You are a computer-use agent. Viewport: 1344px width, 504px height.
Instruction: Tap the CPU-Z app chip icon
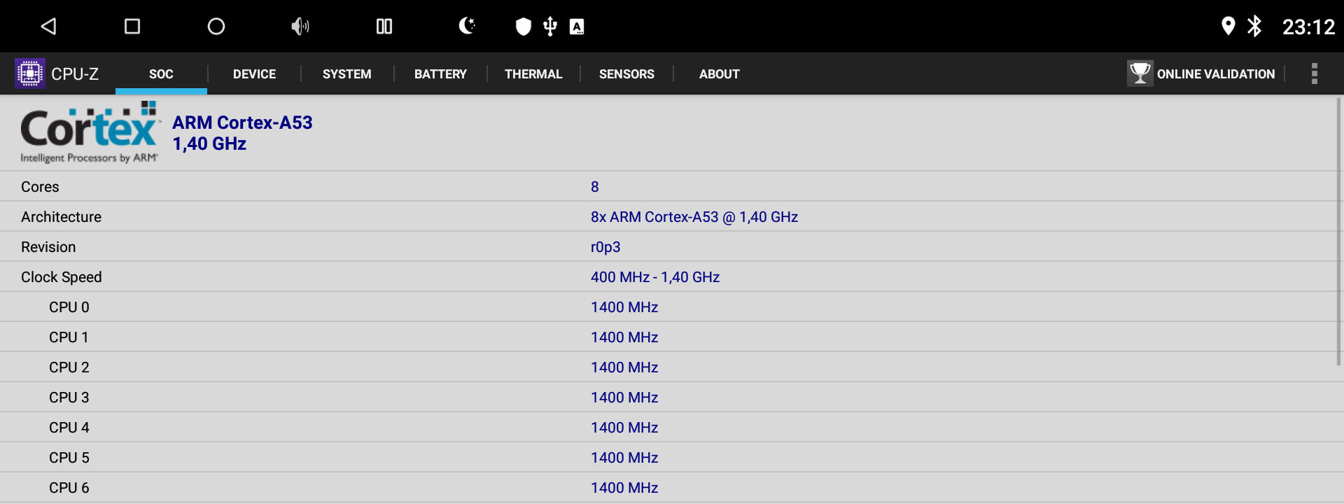coord(30,73)
